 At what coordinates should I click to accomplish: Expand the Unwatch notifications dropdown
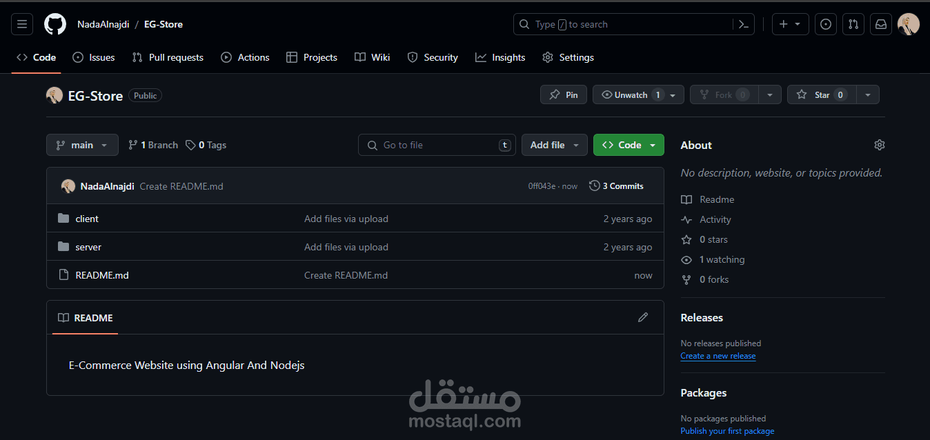[638, 94]
